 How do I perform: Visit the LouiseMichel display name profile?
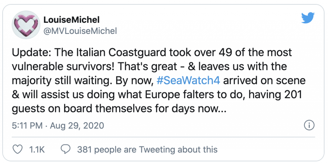(71, 20)
